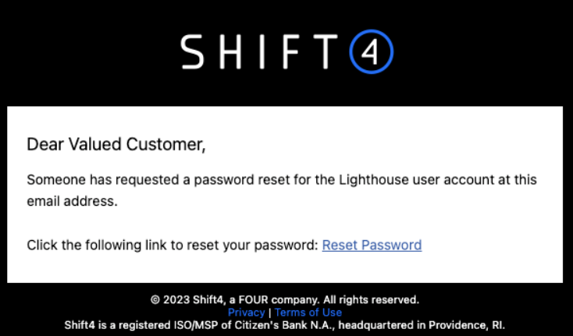Open the Reset Password link
573x336 pixels.
pos(372,245)
